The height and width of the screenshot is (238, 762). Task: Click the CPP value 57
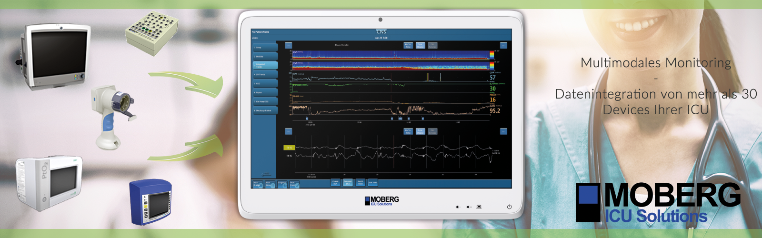tap(492, 78)
